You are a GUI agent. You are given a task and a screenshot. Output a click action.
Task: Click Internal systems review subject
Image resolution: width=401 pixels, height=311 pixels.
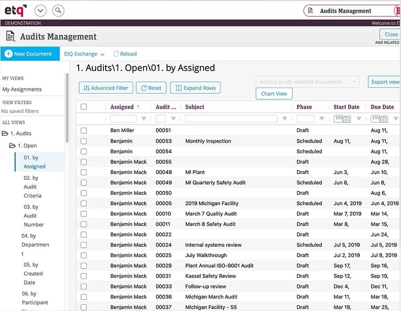[x=213, y=245]
